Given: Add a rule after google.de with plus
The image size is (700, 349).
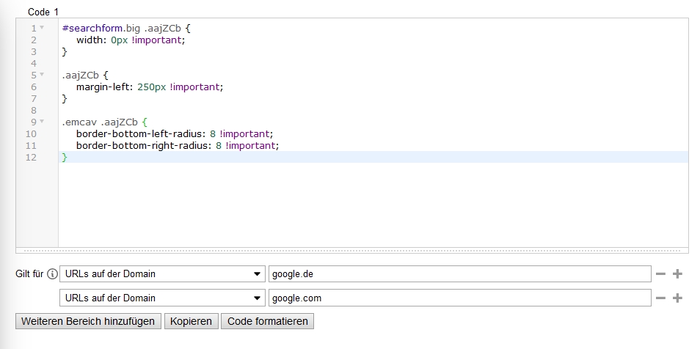Looking at the screenshot, I should (677, 274).
